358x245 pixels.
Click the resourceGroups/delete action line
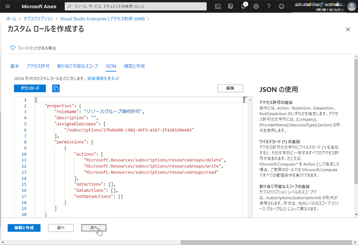point(155,160)
